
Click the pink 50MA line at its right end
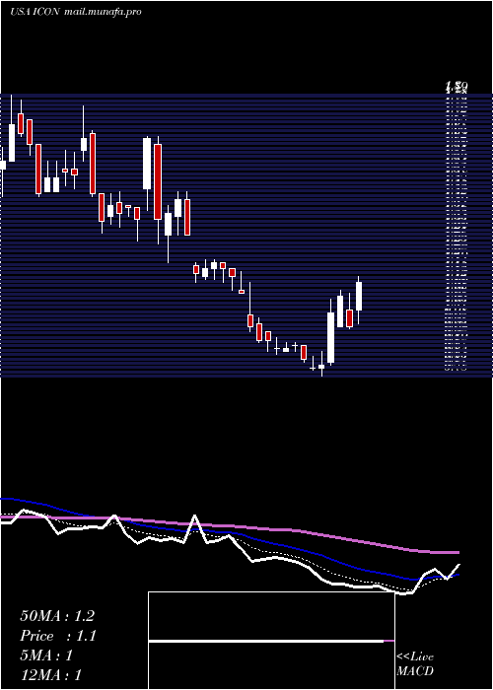click(457, 552)
